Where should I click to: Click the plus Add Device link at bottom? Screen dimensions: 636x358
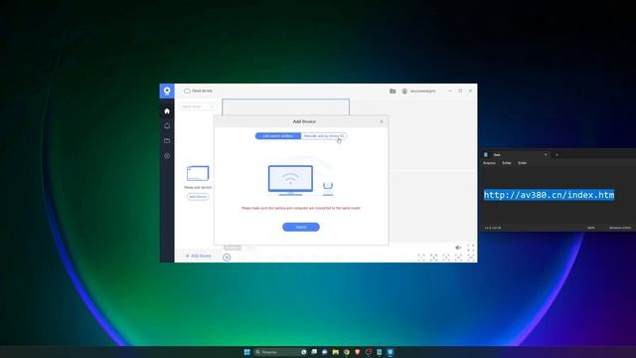pyautogui.click(x=198, y=256)
